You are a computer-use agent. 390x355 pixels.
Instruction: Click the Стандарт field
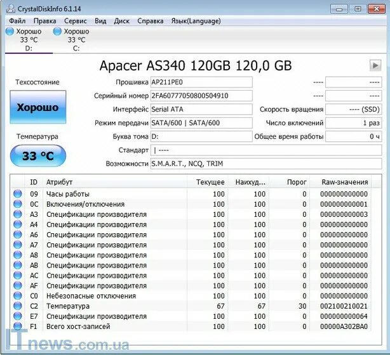[266, 150]
